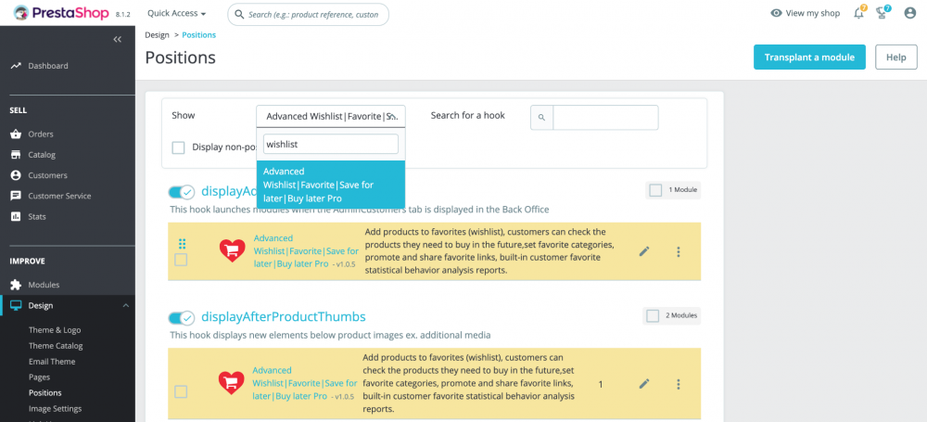Open the trophy merchant expertise icon
Screen dimensions: 927x422
click(883, 13)
